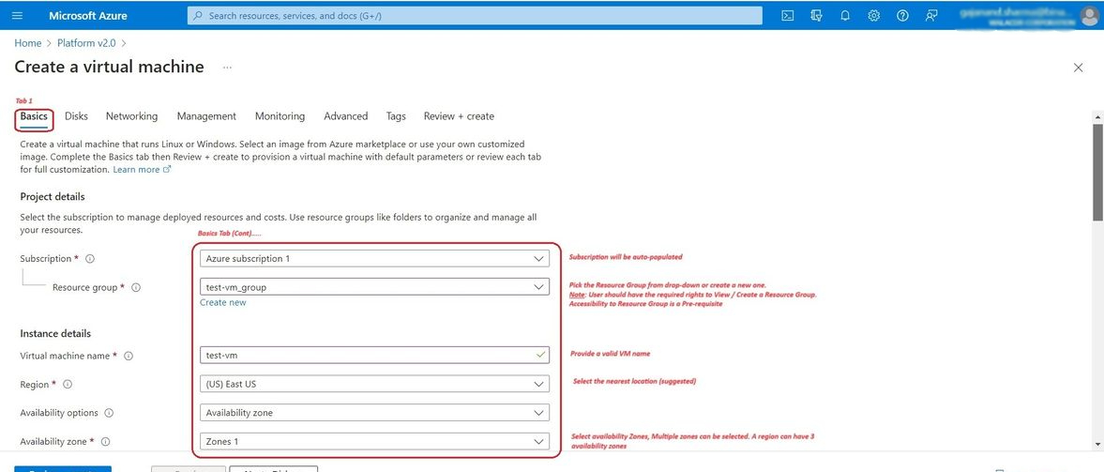Select the Basics tab
This screenshot has height=472, width=1104.
34,116
